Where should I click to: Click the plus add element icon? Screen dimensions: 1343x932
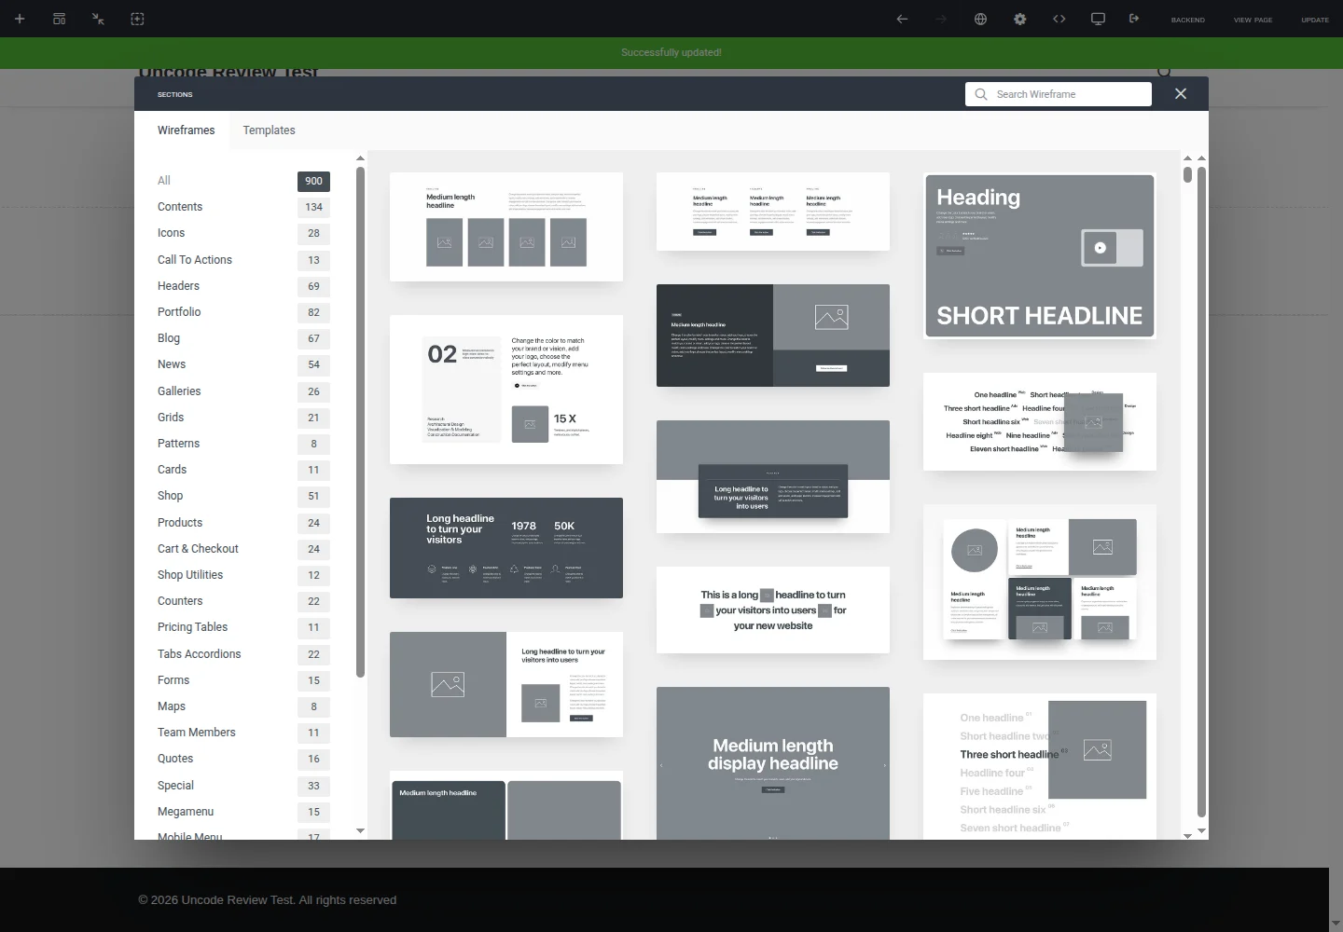[20, 19]
